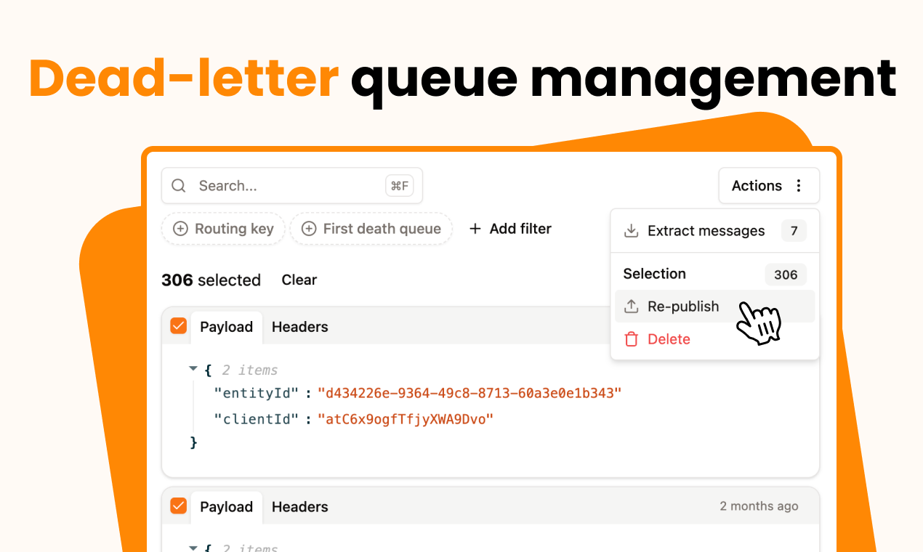The image size is (923, 552).
Task: Uncheck the first message checkbox
Action: pyautogui.click(x=178, y=326)
